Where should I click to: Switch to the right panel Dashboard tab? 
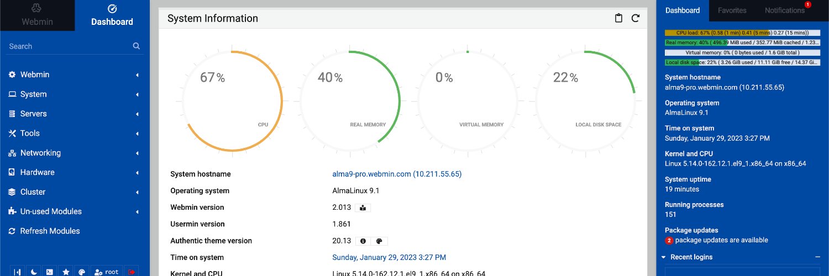point(683,10)
